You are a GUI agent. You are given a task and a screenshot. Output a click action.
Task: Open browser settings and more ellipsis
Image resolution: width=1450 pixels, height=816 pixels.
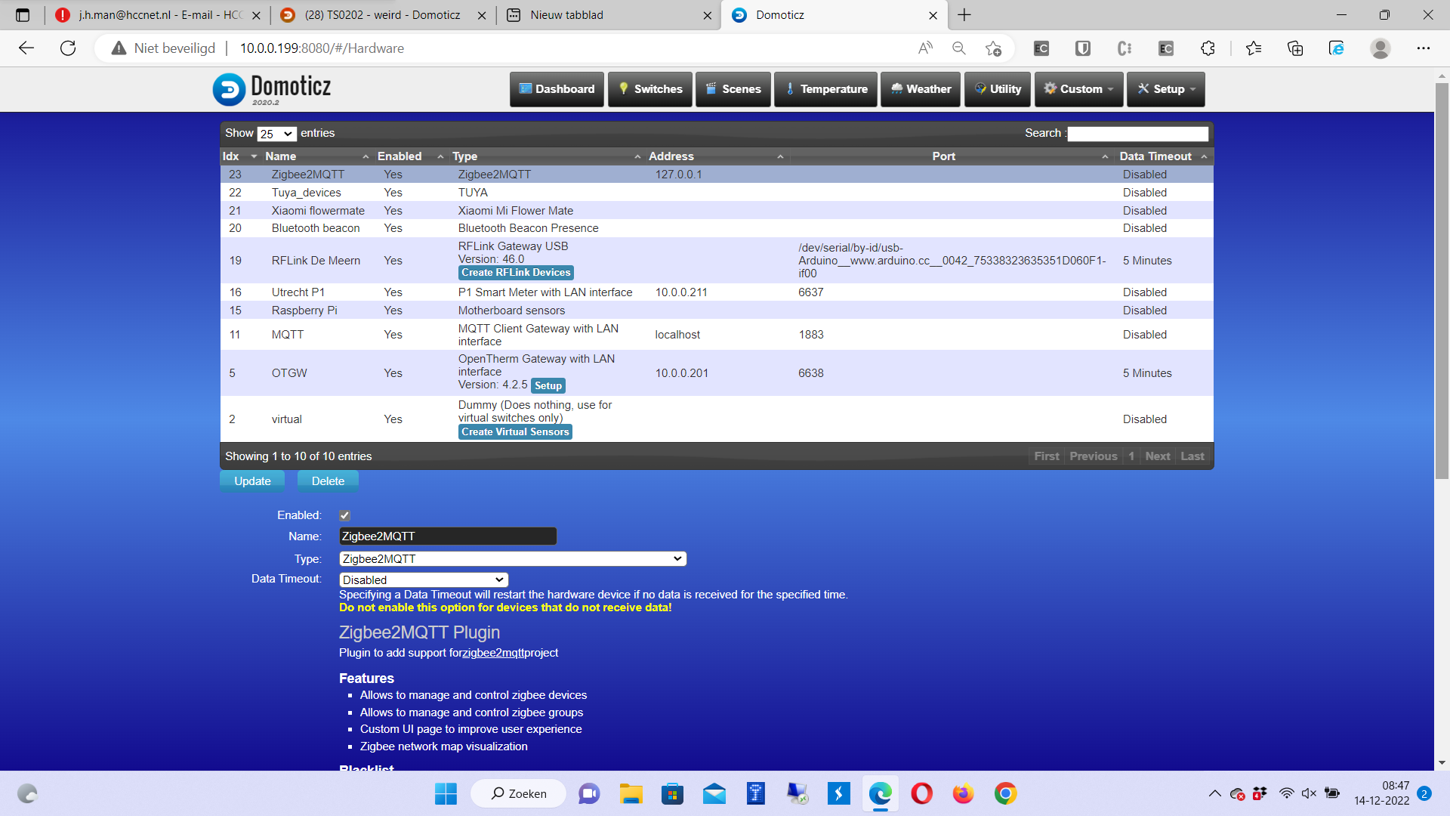coord(1424,48)
